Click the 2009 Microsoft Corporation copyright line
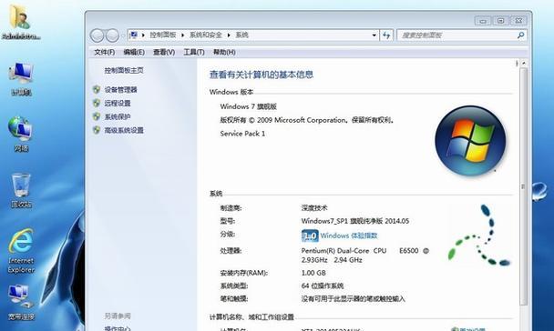Screen dimensions: 554x331 (x=307, y=120)
